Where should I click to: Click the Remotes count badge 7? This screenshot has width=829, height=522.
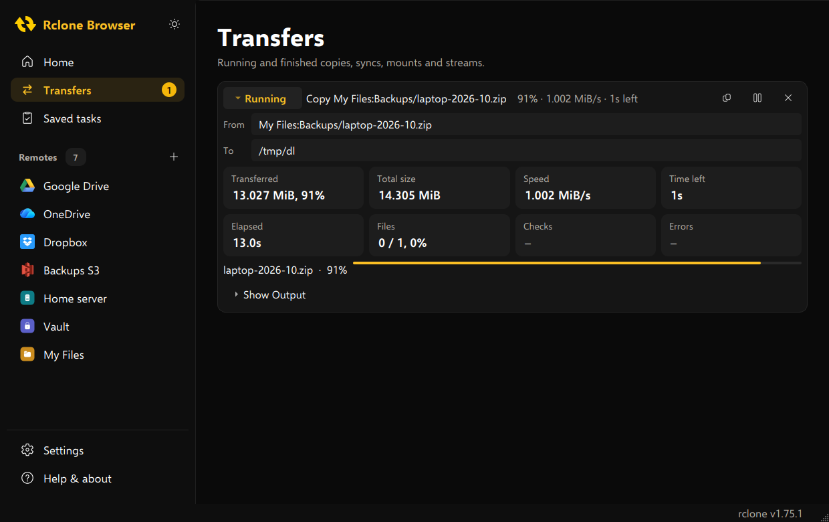(x=76, y=158)
